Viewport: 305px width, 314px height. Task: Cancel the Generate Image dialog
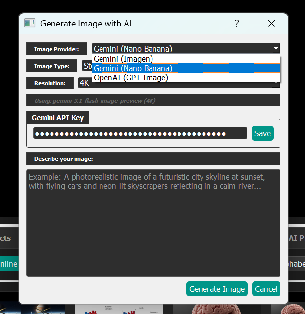tap(266, 289)
